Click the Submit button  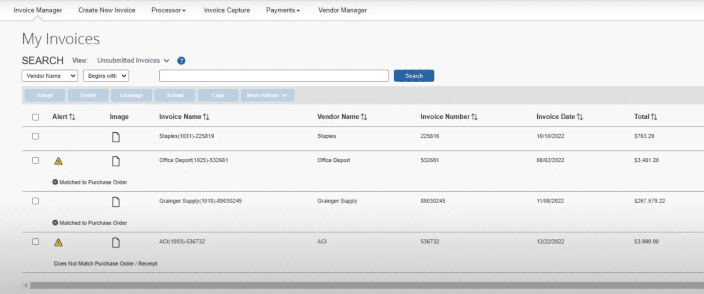tap(175, 95)
